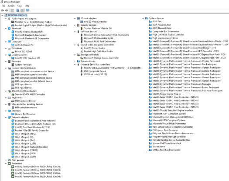Open the Help menu
The height and width of the screenshot is (181, 229).
point(27,6)
